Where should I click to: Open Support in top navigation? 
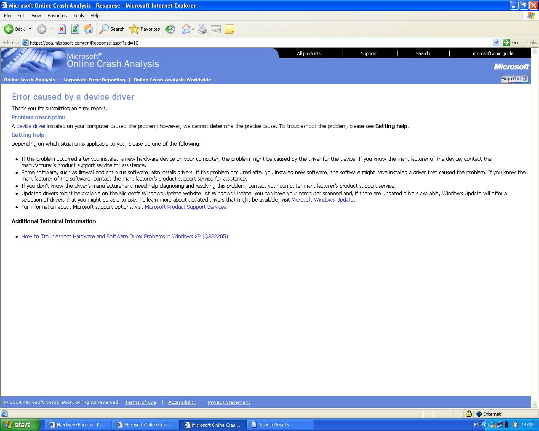(369, 53)
